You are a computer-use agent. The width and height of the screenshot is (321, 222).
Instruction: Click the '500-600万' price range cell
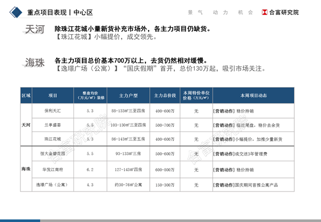[165, 154]
